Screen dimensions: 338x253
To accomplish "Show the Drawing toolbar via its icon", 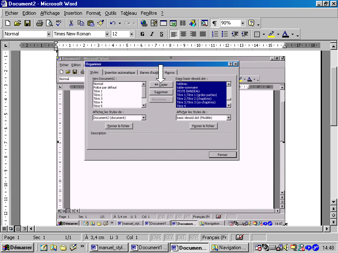I will (x=193, y=23).
